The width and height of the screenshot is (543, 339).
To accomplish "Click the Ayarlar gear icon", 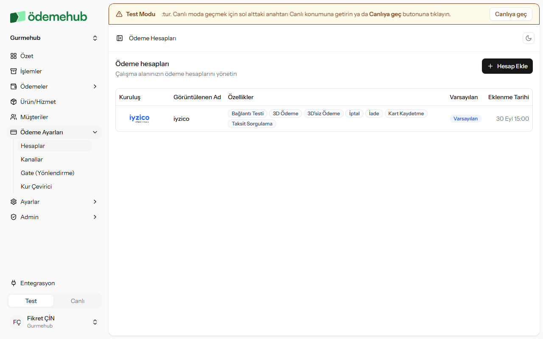I will pos(14,202).
